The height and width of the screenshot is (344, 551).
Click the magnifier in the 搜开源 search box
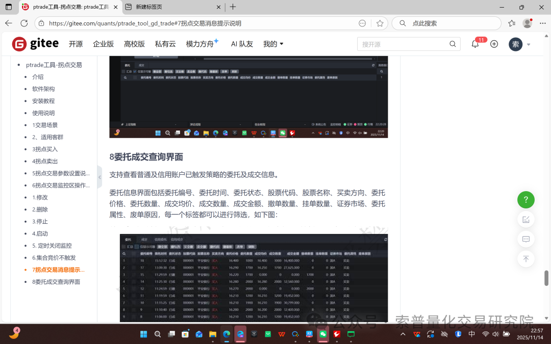pos(453,44)
